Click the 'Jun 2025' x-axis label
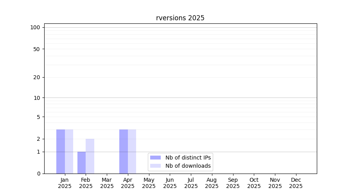This screenshot has height=195, width=352. pos(170,183)
